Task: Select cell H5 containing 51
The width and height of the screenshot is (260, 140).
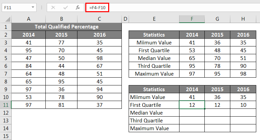Action: [243, 58]
